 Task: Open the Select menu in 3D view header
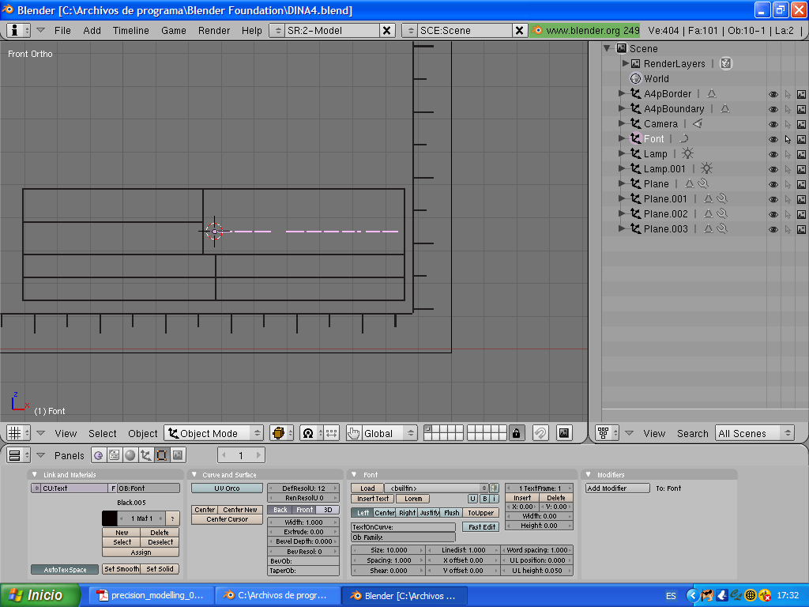click(x=102, y=434)
